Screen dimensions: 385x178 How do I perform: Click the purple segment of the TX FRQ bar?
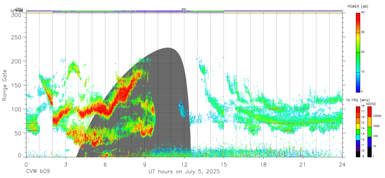tap(358, 148)
